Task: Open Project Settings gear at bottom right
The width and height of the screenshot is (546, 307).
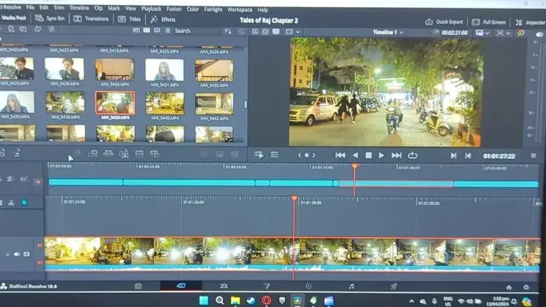Action: click(x=526, y=287)
